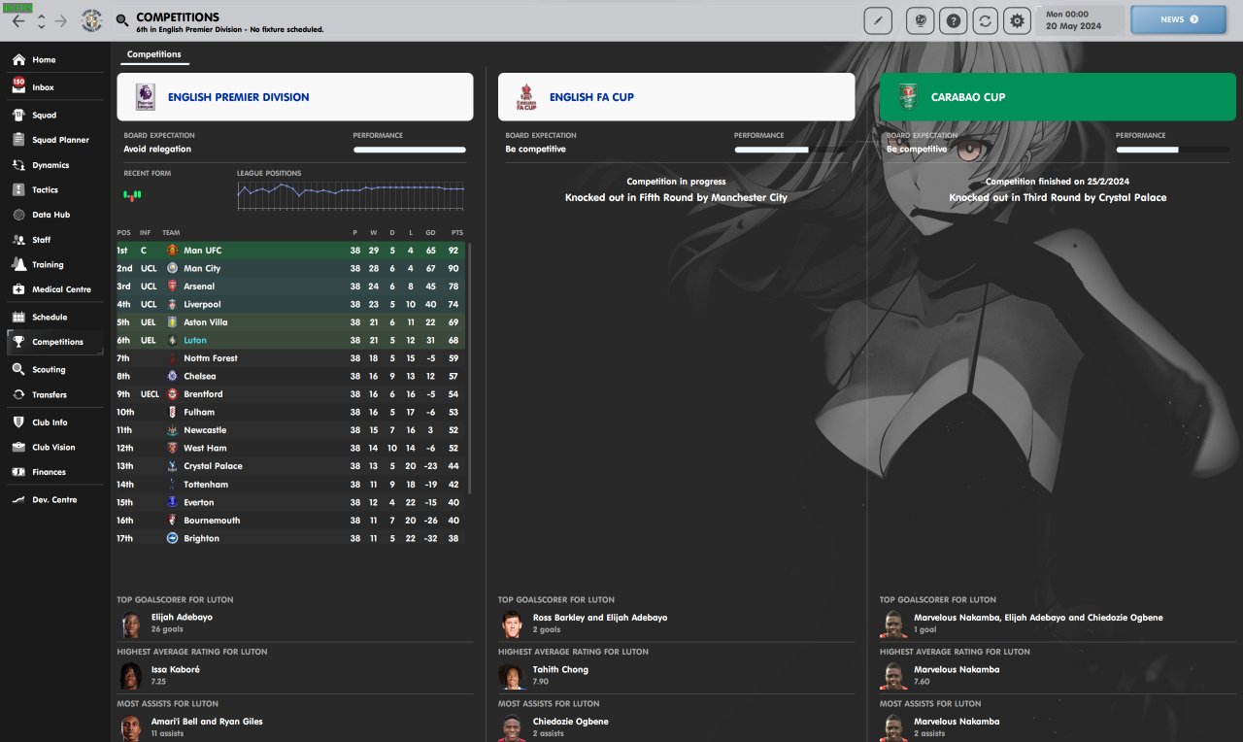The width and height of the screenshot is (1243, 742).
Task: Open Tahith Chong's player profile
Action: point(560,669)
